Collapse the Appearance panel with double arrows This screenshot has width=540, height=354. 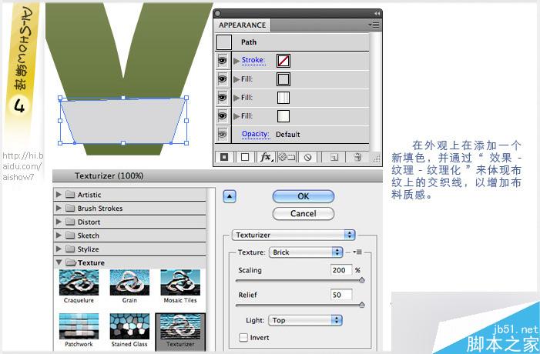377,13
